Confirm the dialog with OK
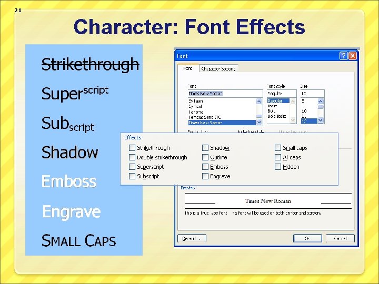Image resolution: width=379 pixels, height=284 pixels. [307, 238]
